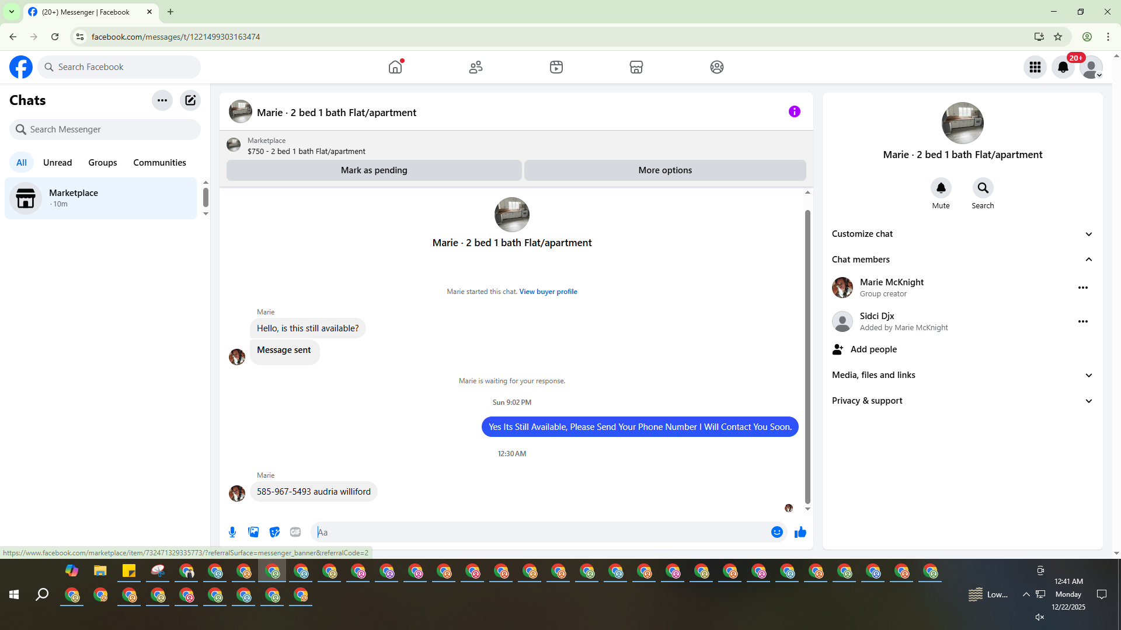Open the Reels video icon

[x=556, y=67]
